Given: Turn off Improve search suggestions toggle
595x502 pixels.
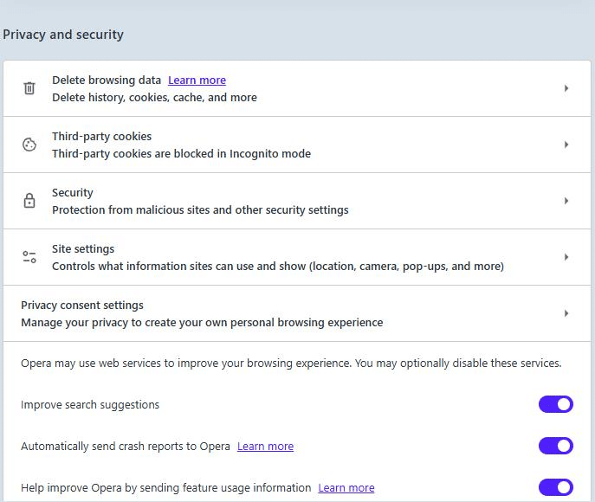Looking at the screenshot, I should [555, 404].
